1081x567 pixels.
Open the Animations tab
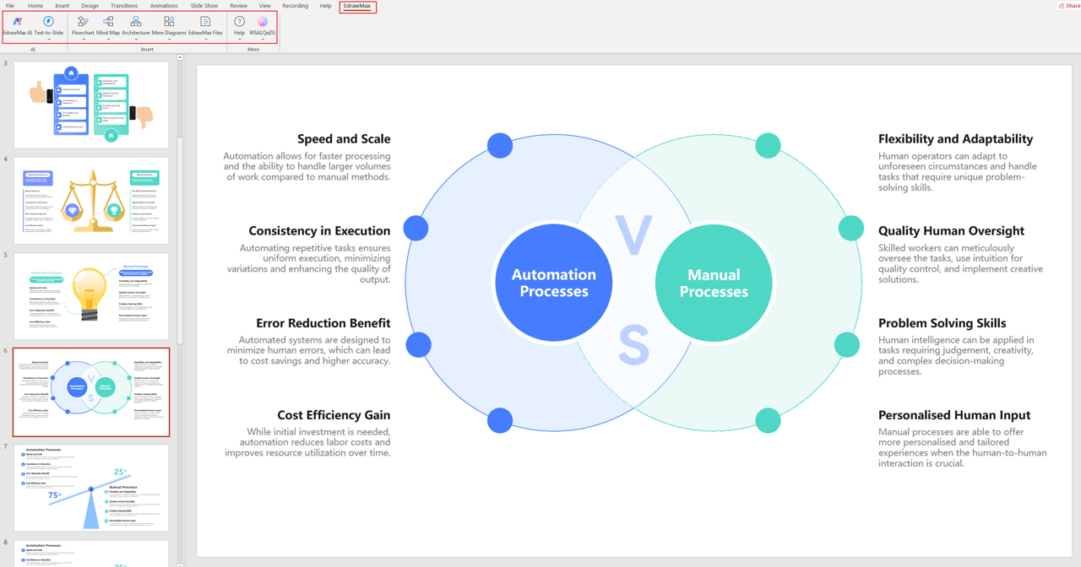click(x=164, y=6)
